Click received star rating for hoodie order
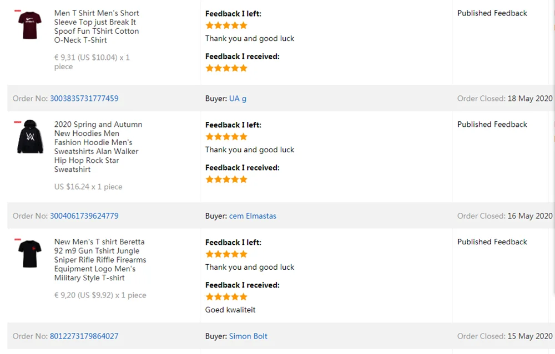The height and width of the screenshot is (354, 555). click(x=226, y=179)
